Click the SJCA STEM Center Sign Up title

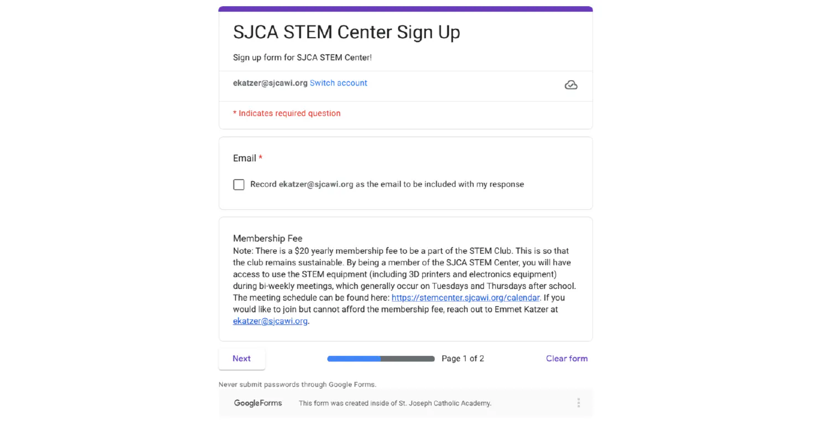346,32
